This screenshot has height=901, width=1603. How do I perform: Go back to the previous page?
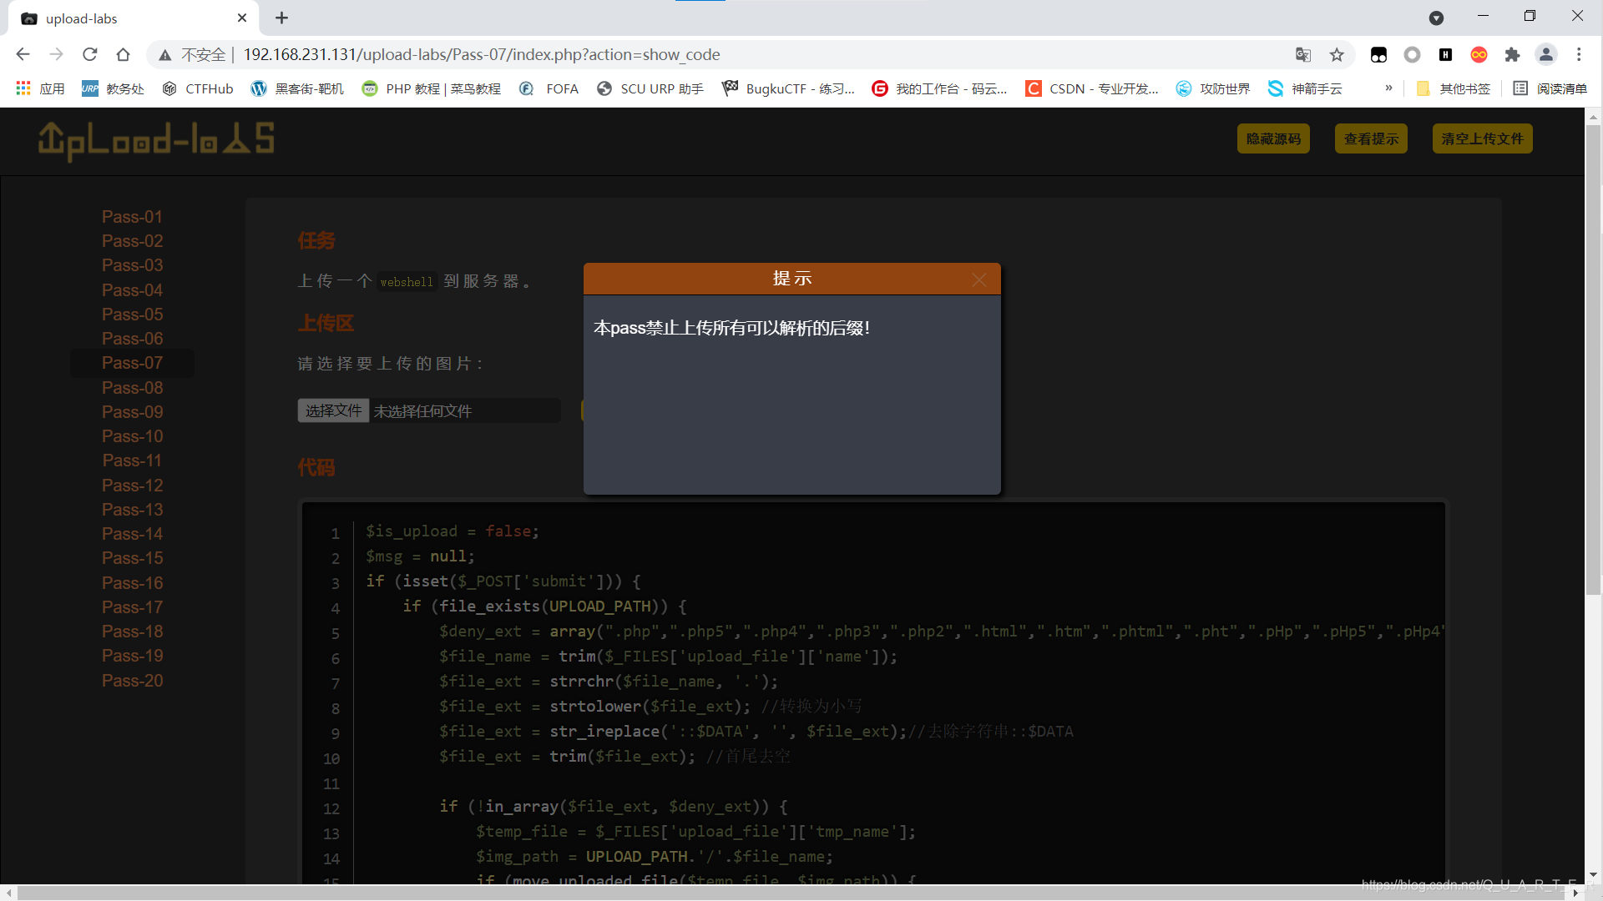point(23,54)
